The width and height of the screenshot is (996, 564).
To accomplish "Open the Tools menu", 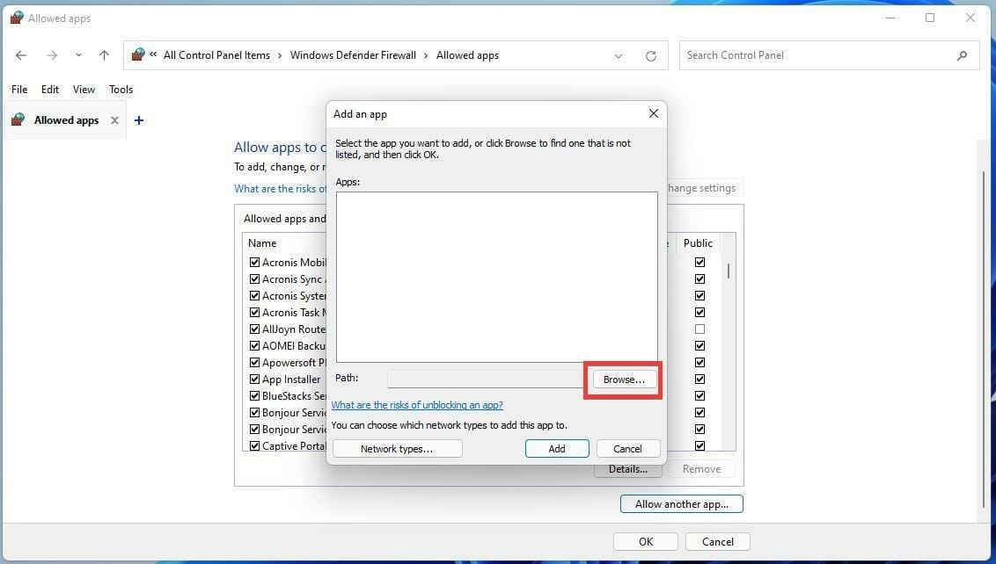I will (x=121, y=90).
